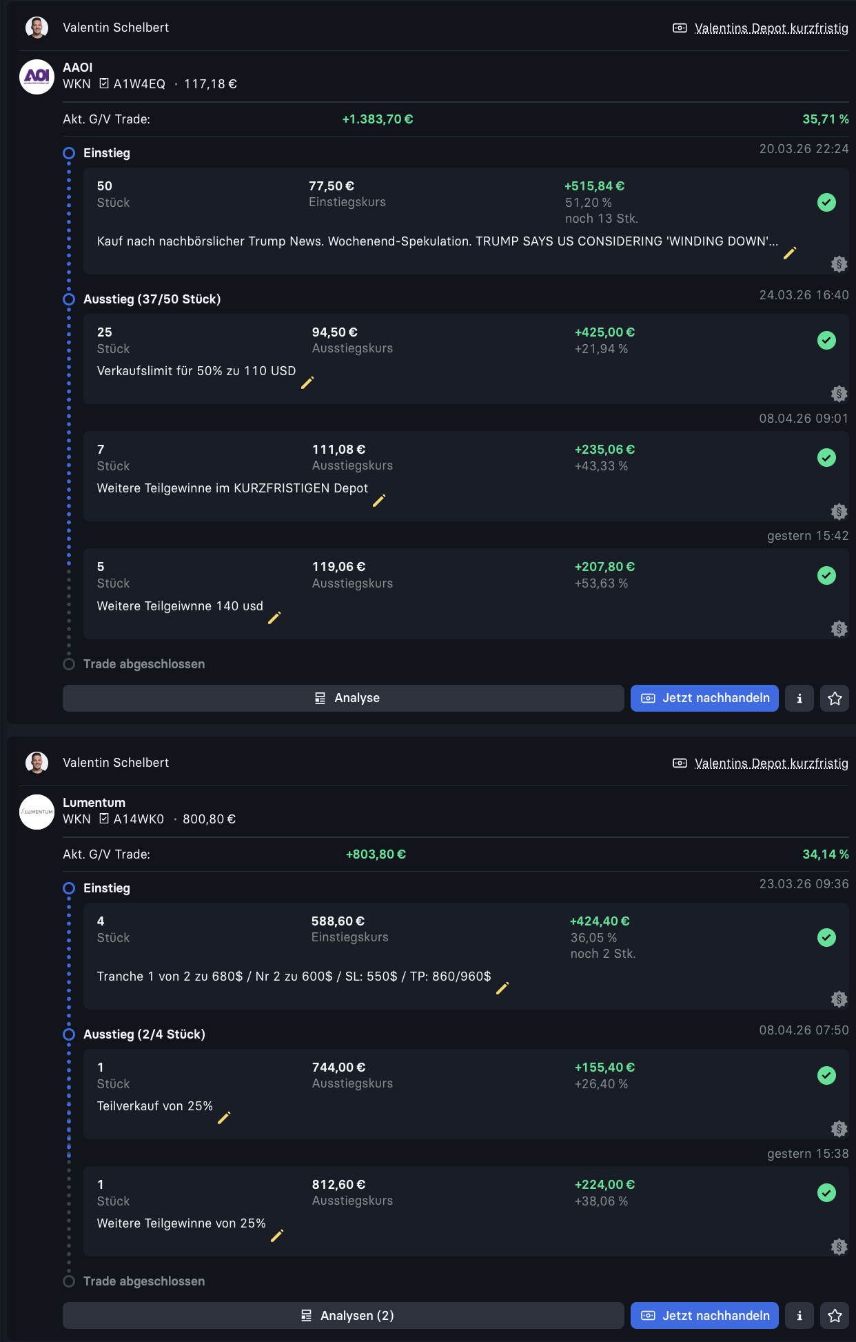Expand the AAOI Analyse section

tap(343, 698)
